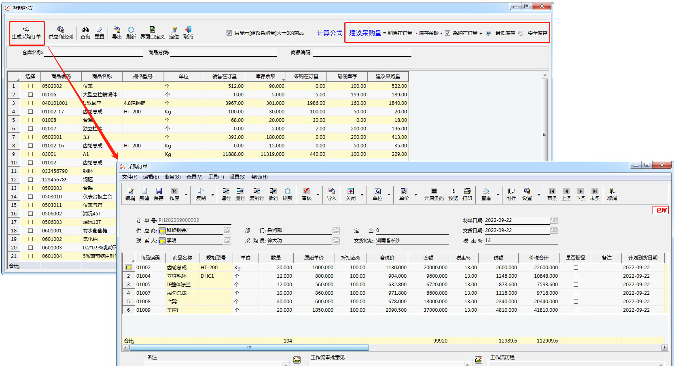Void the order using 作废 icon
674x366 pixels.
pyautogui.click(x=174, y=194)
